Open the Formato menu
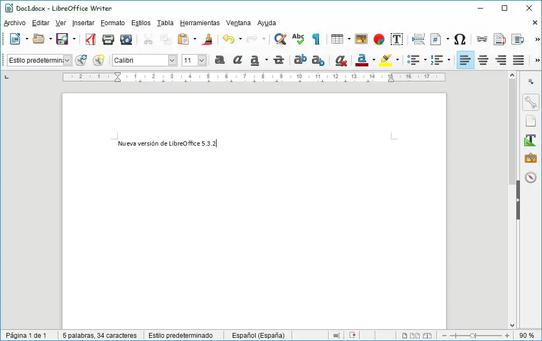The image size is (542, 341). click(113, 23)
